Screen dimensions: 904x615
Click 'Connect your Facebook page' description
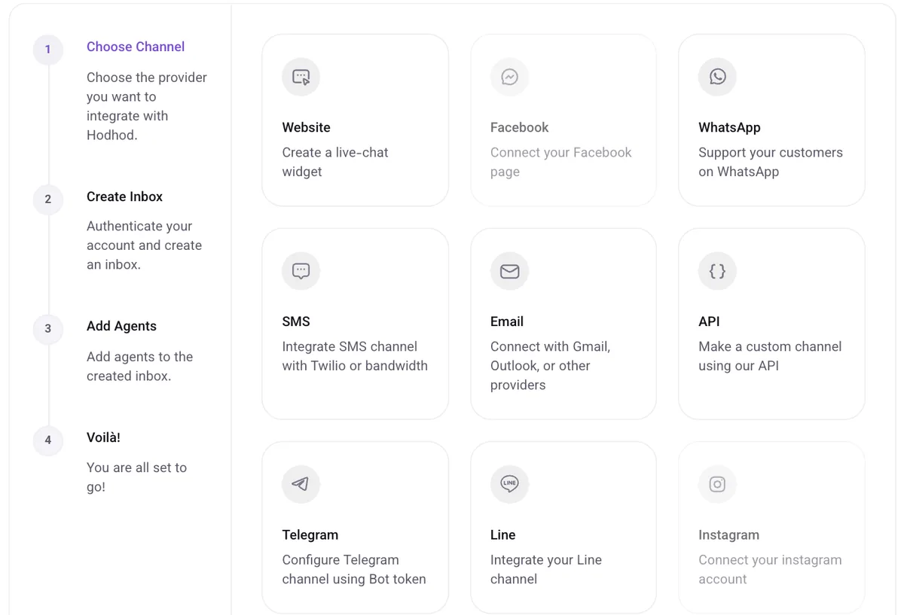click(x=561, y=162)
